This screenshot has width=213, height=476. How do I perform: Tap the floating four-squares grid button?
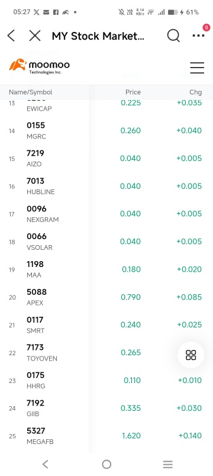tap(191, 355)
